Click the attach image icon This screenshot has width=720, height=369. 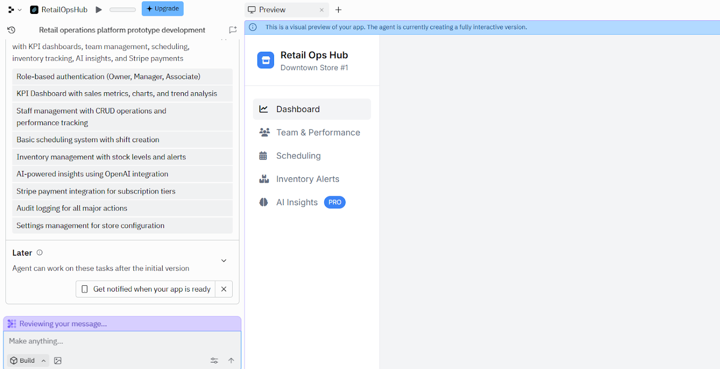click(x=58, y=360)
